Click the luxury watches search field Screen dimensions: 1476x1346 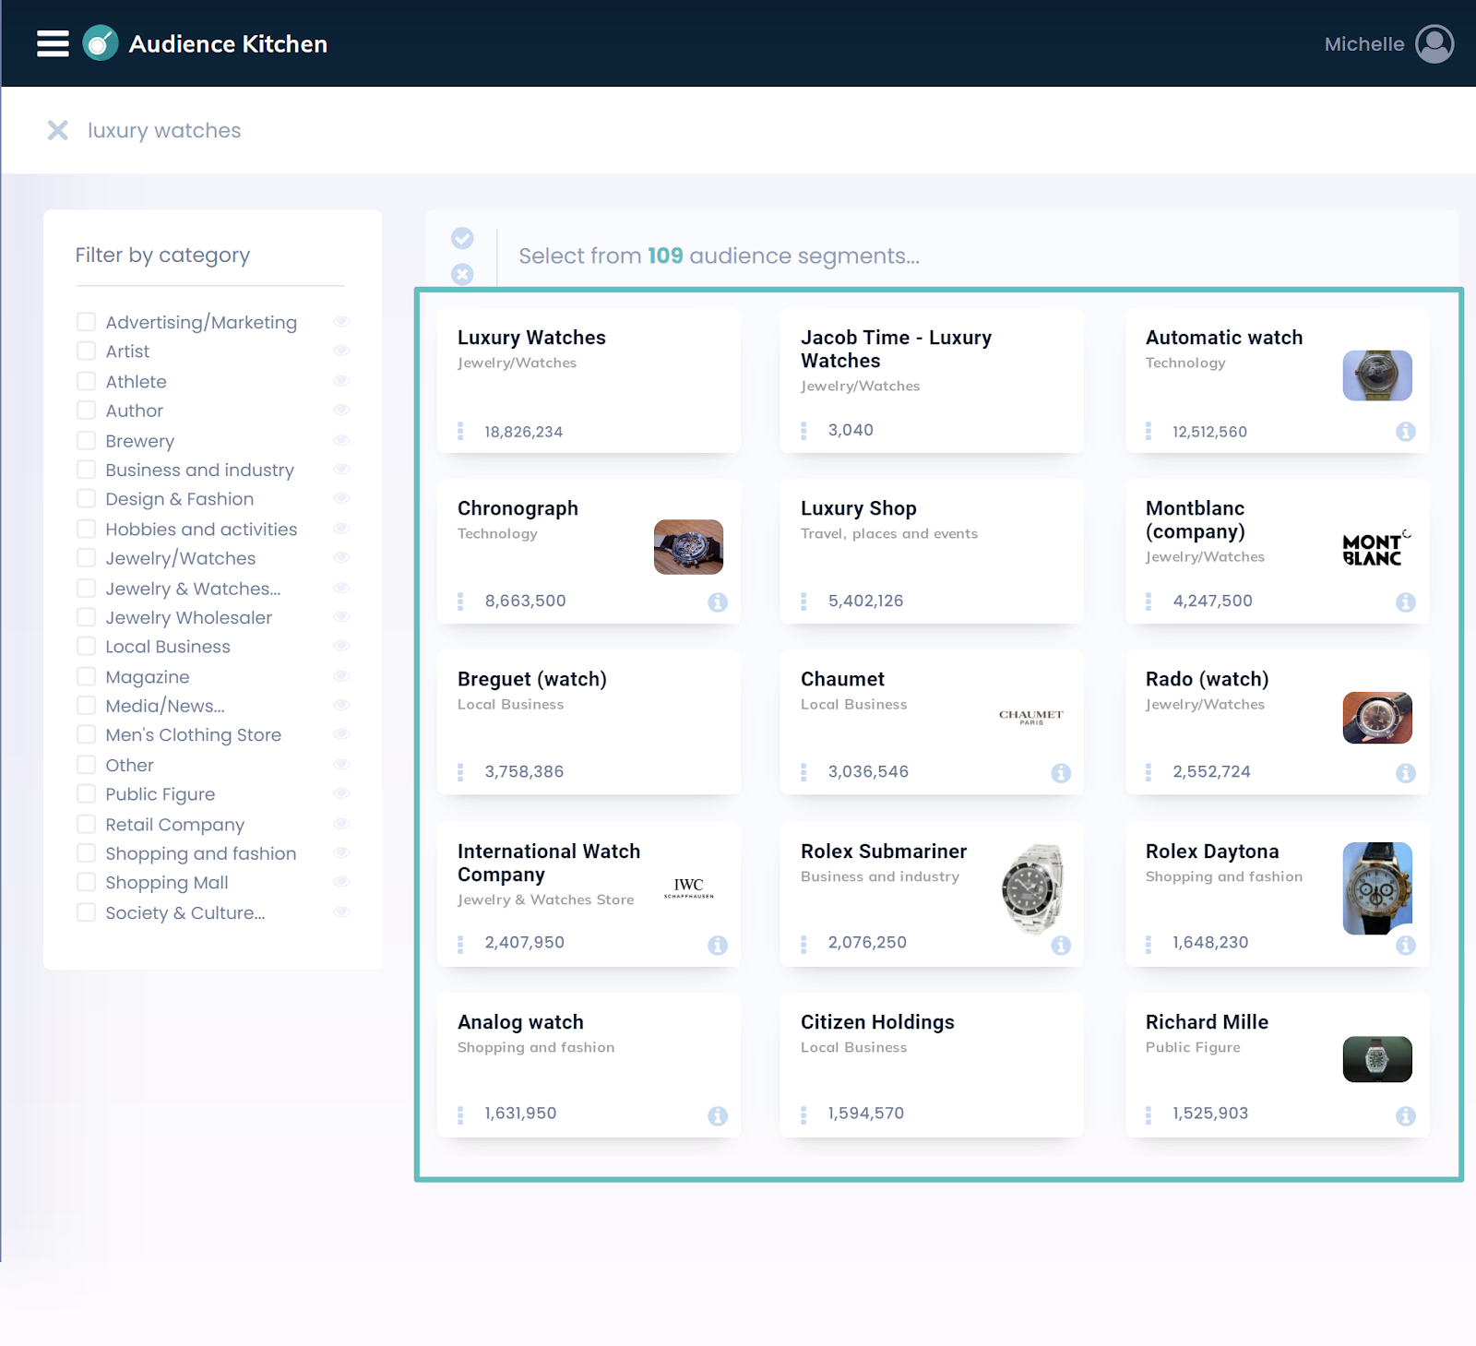738,130
